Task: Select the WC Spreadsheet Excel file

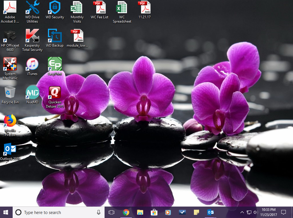Action: (x=122, y=12)
